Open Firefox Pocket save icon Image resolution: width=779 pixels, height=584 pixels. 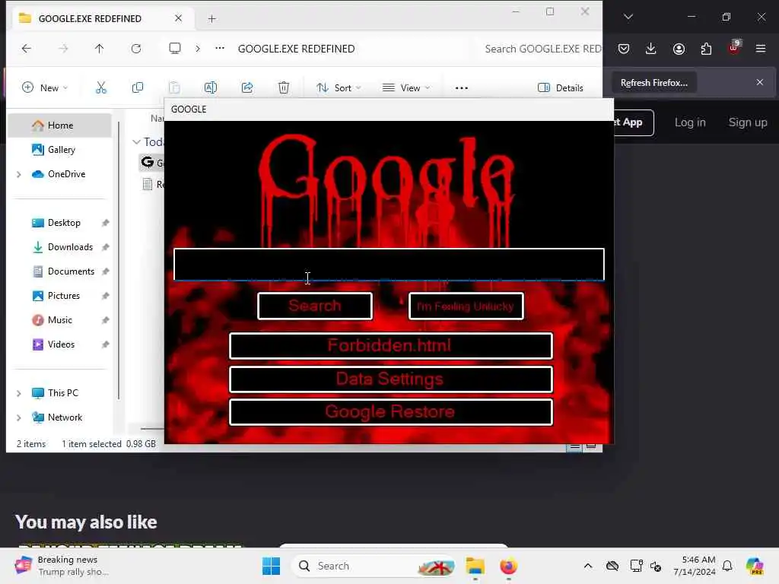[624, 49]
